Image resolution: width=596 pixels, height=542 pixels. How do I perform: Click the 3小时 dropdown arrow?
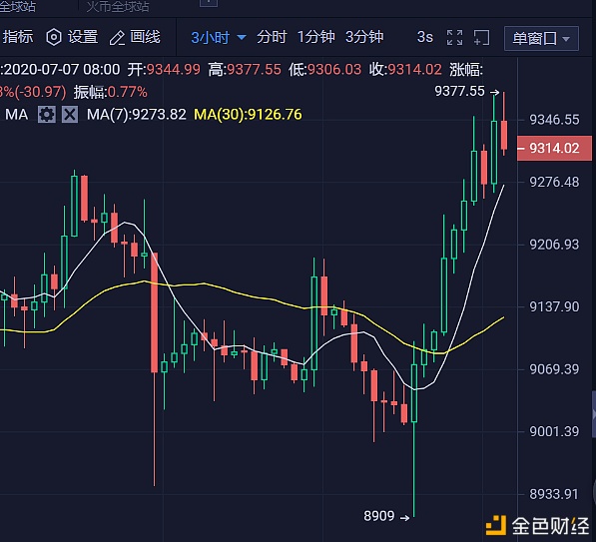tap(242, 38)
